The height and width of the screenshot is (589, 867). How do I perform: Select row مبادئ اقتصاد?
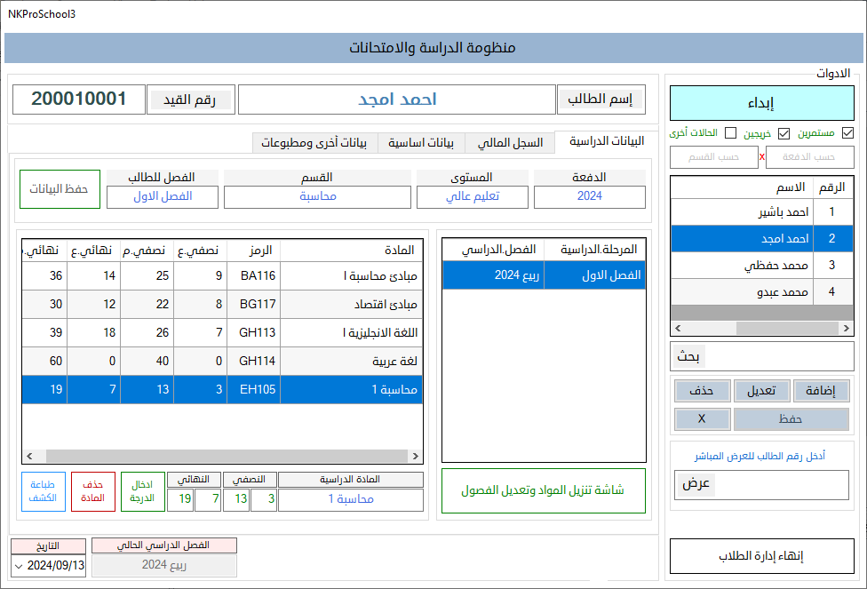[x=222, y=305]
